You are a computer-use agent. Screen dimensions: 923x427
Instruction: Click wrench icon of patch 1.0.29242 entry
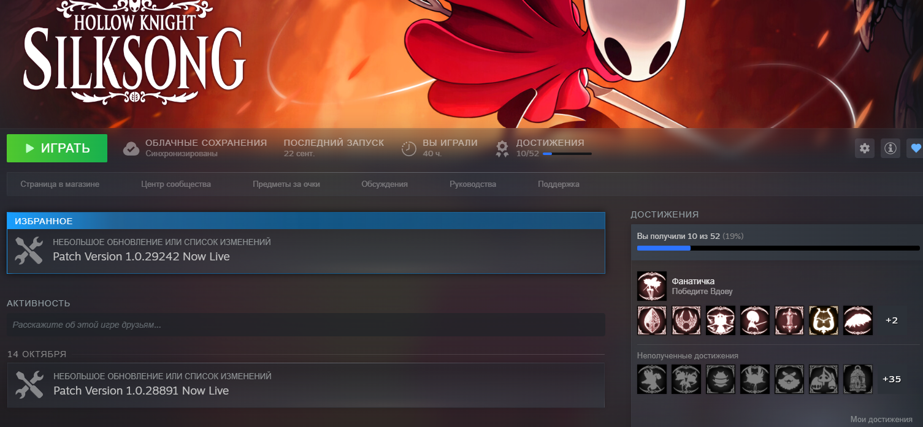[x=28, y=251]
